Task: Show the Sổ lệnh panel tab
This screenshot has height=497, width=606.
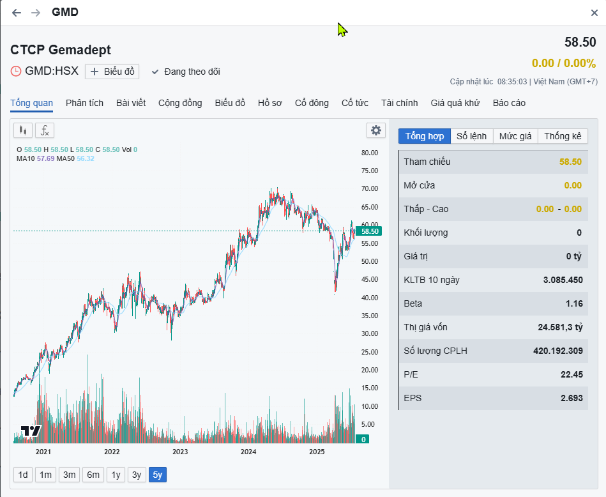Action: 471,136
